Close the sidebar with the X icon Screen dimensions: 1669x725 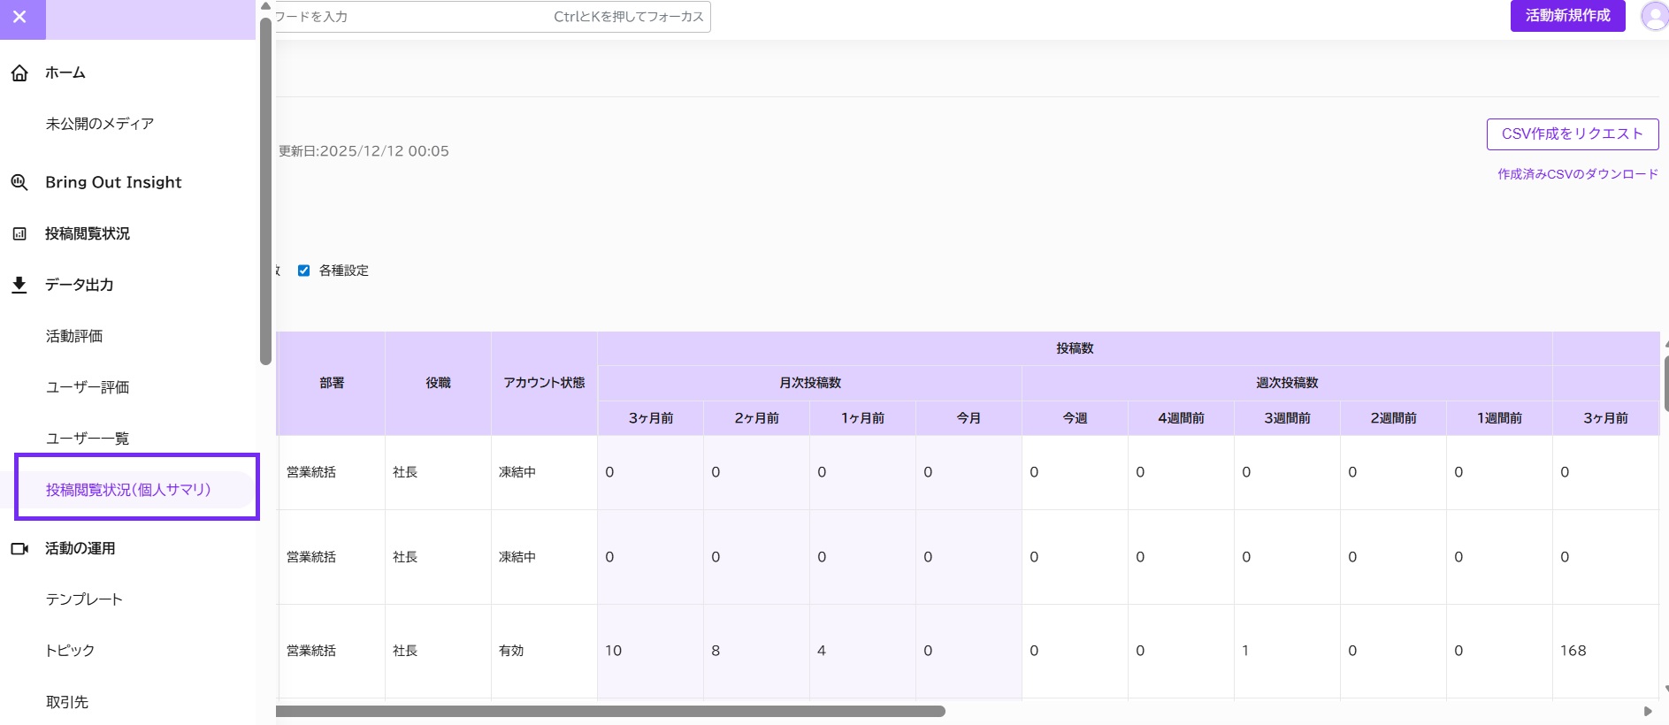[x=19, y=17]
